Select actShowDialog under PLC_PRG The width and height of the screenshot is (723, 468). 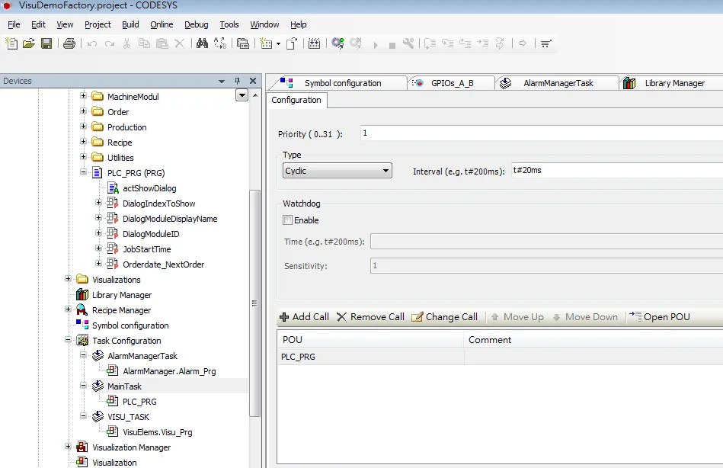pos(149,188)
